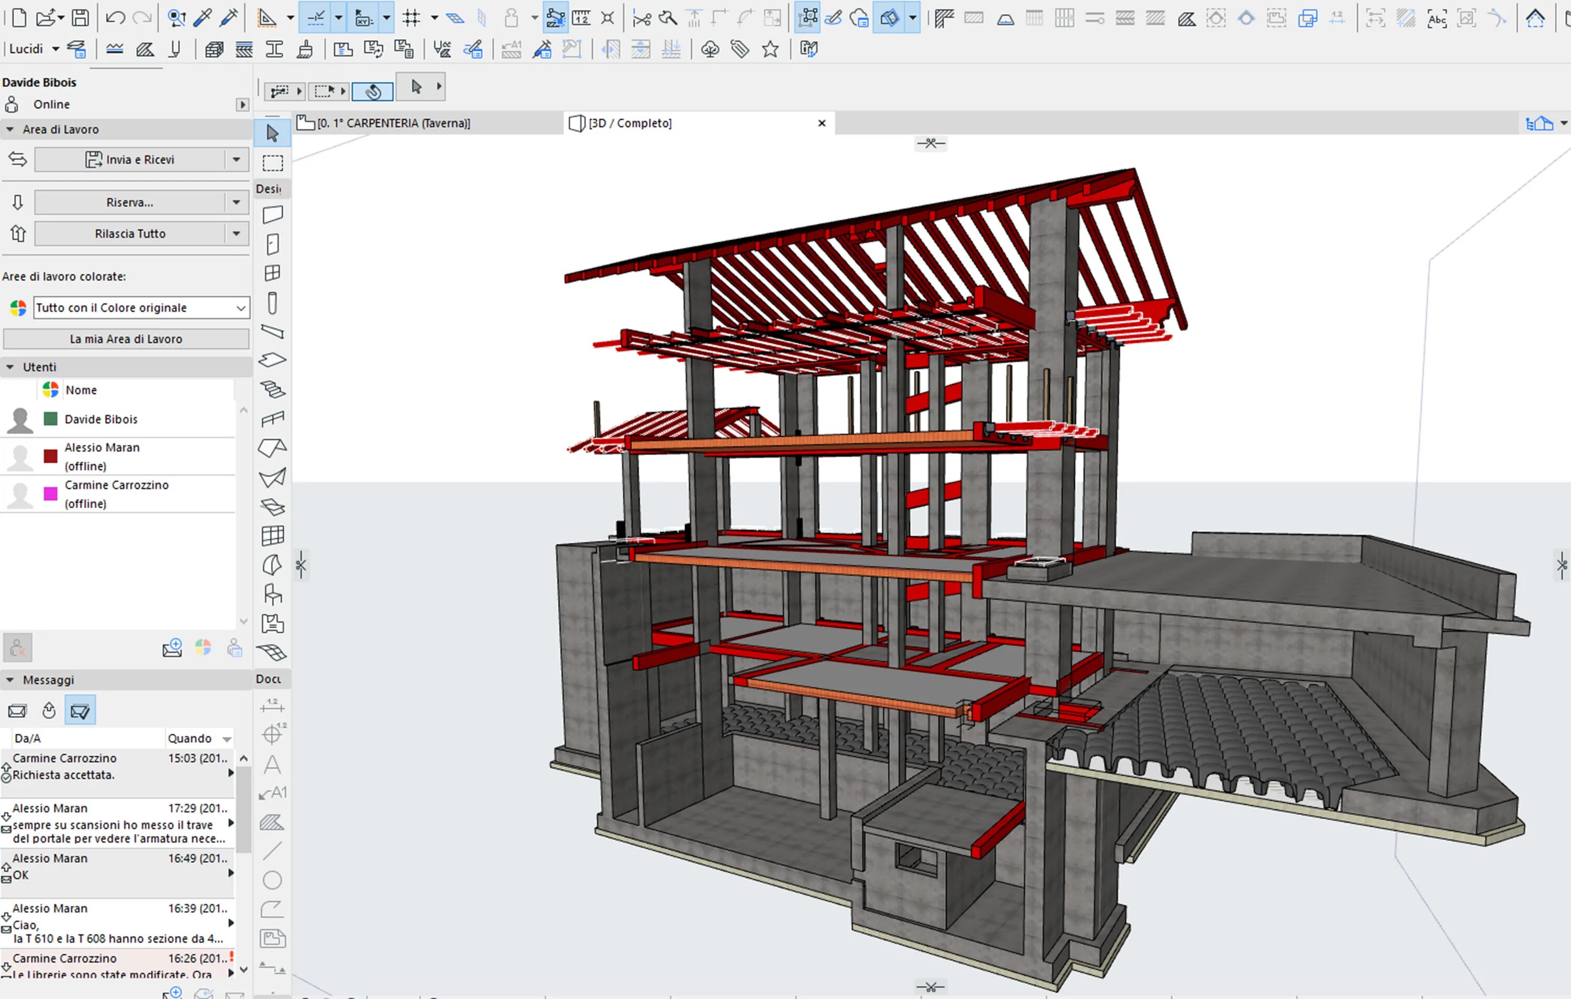Collapse the Messaggi section
Image resolution: width=1571 pixels, height=999 pixels.
(x=10, y=679)
